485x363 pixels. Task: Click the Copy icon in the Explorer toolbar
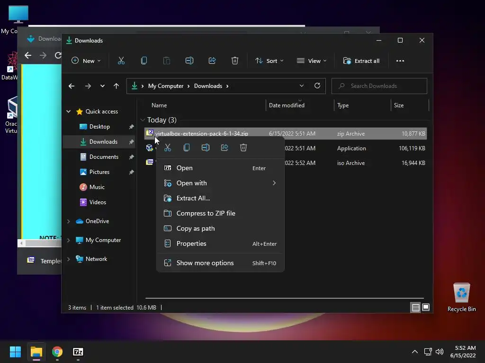pyautogui.click(x=144, y=61)
